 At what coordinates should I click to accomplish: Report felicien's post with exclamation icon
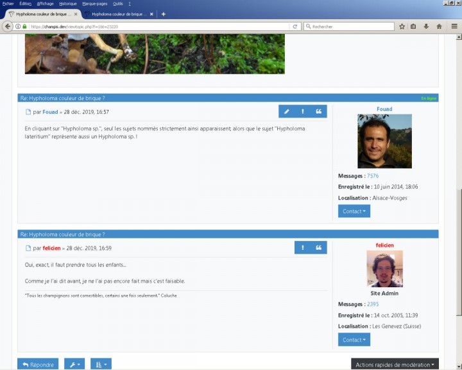point(303,247)
